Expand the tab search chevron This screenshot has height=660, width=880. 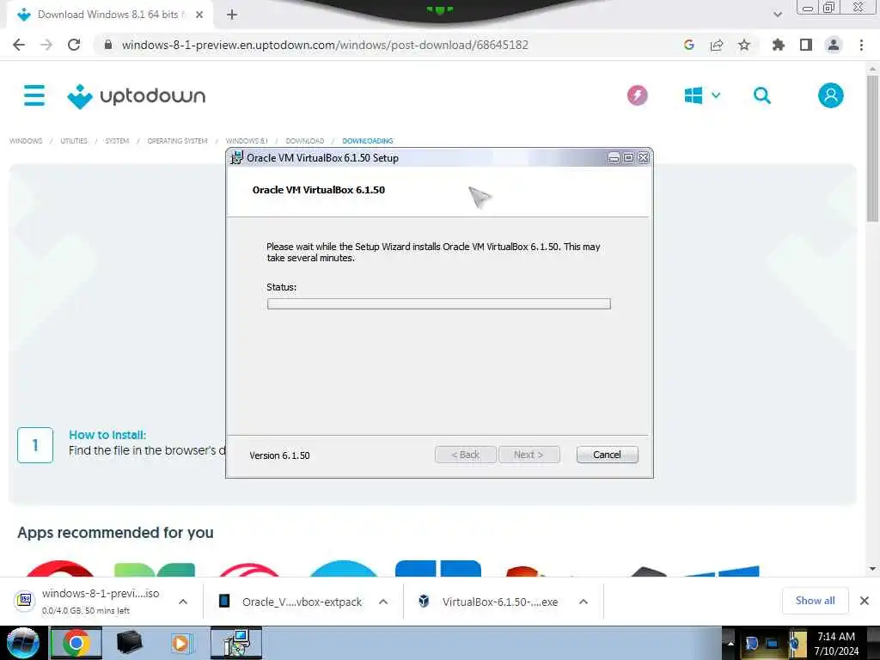click(x=777, y=15)
